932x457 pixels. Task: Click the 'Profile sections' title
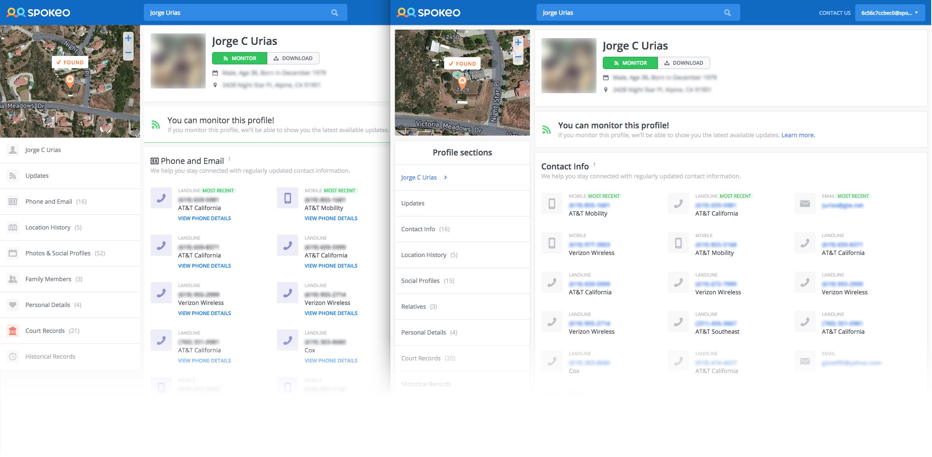462,152
